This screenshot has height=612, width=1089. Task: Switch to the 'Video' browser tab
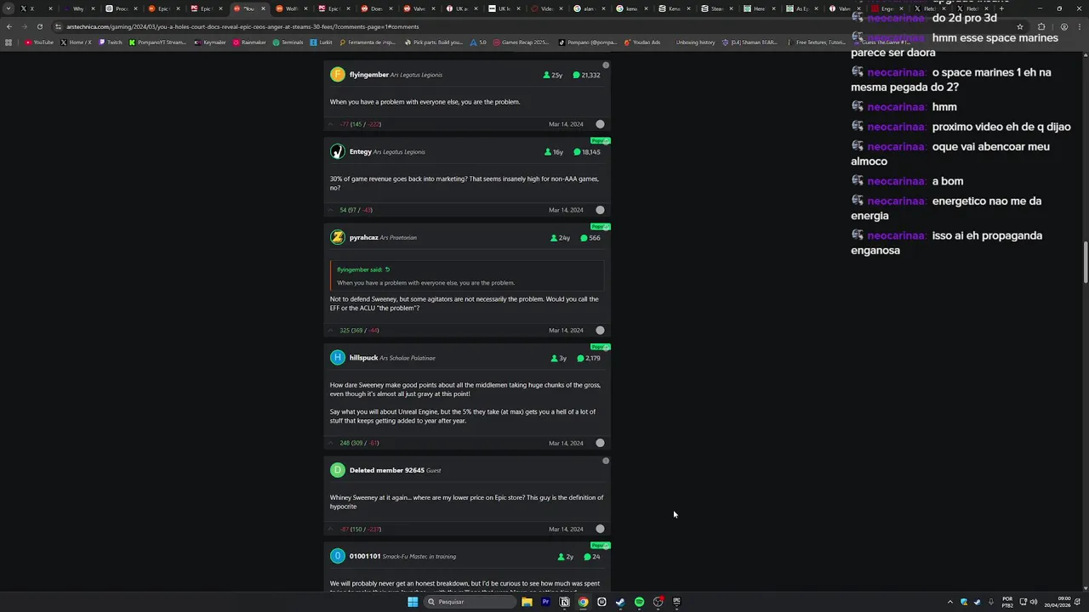point(547,8)
